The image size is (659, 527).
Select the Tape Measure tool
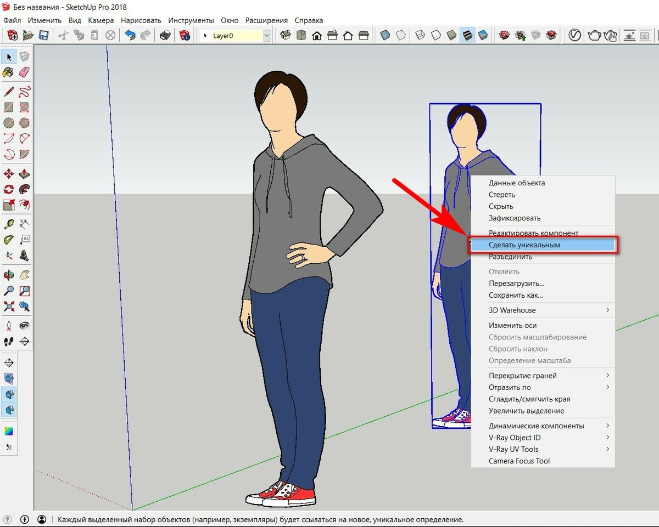pyautogui.click(x=9, y=224)
